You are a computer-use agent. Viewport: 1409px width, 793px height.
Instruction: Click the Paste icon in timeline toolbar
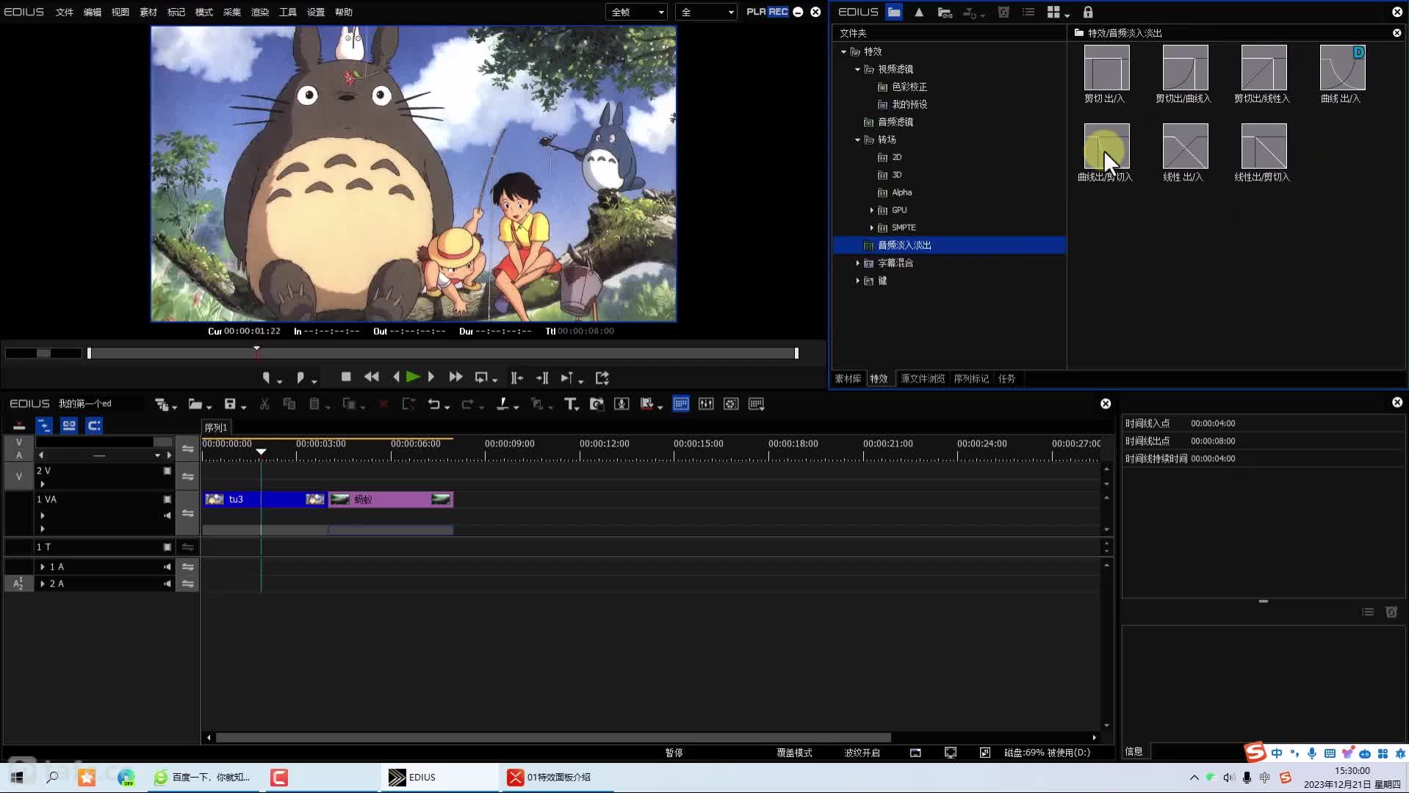(x=314, y=404)
